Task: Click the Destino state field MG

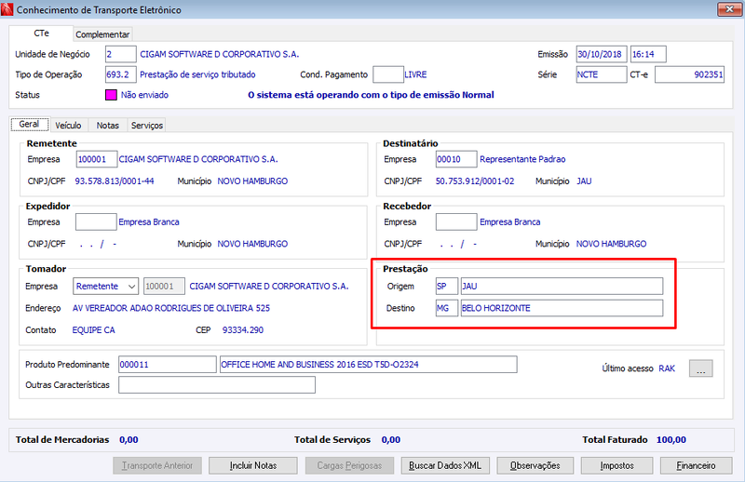Action: click(447, 308)
